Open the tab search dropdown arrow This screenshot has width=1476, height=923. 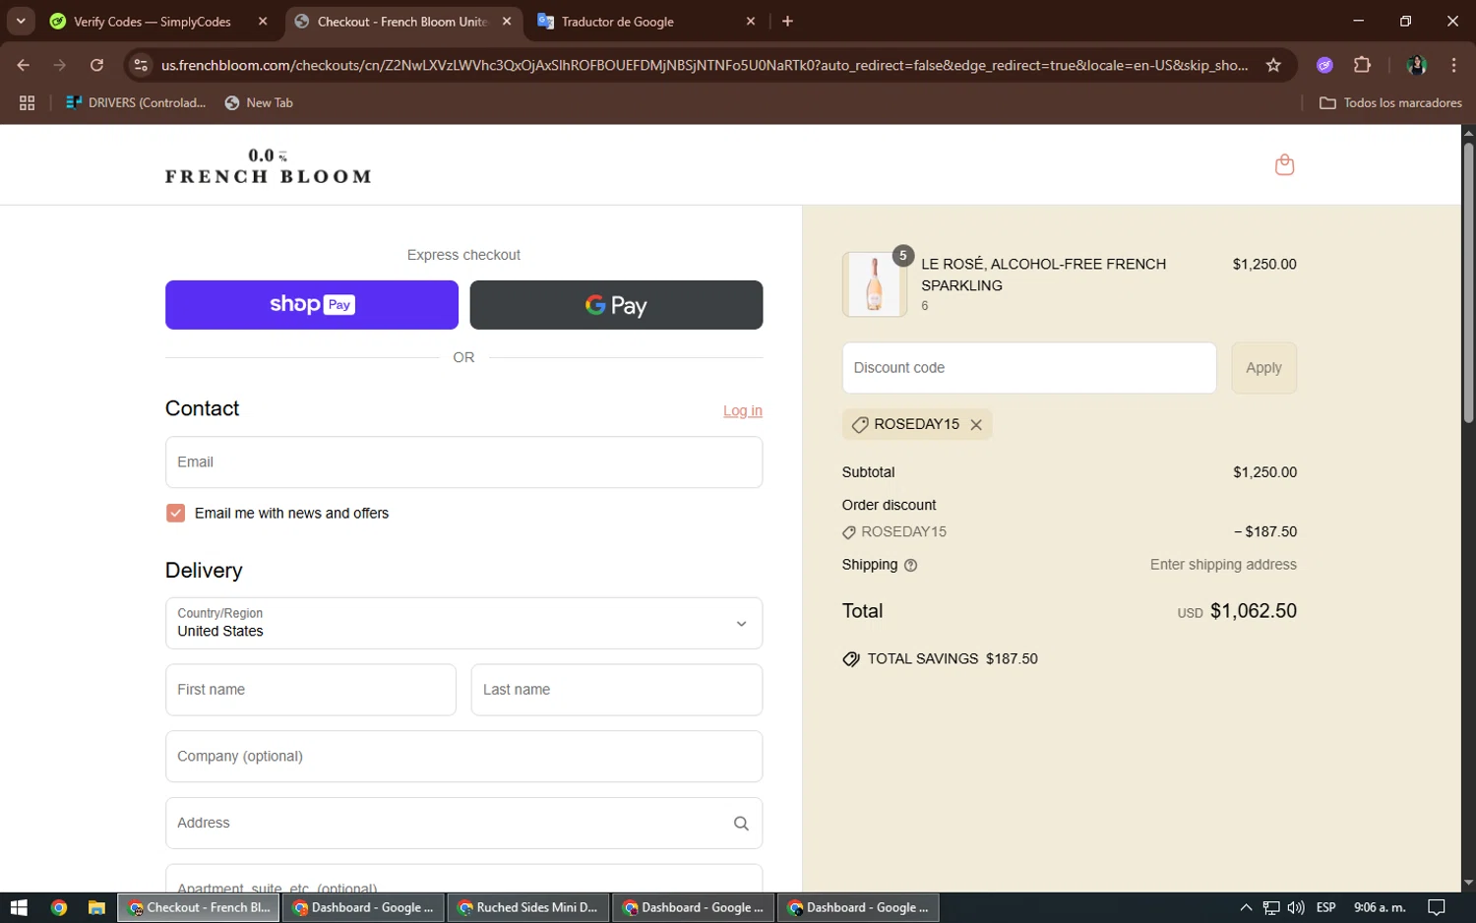[x=21, y=21]
